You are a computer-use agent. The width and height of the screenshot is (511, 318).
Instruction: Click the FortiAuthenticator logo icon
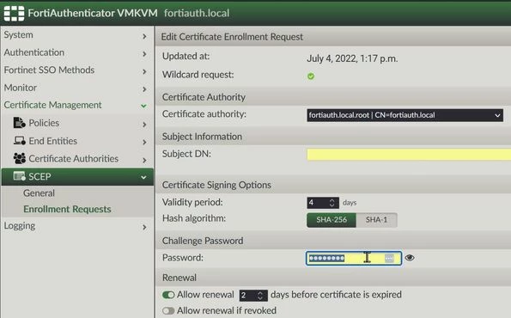[14, 14]
